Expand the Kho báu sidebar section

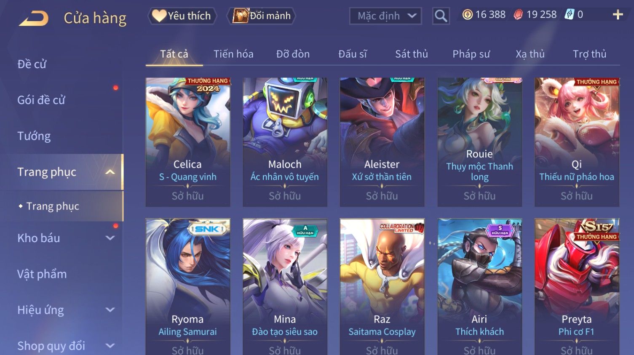[x=110, y=238]
